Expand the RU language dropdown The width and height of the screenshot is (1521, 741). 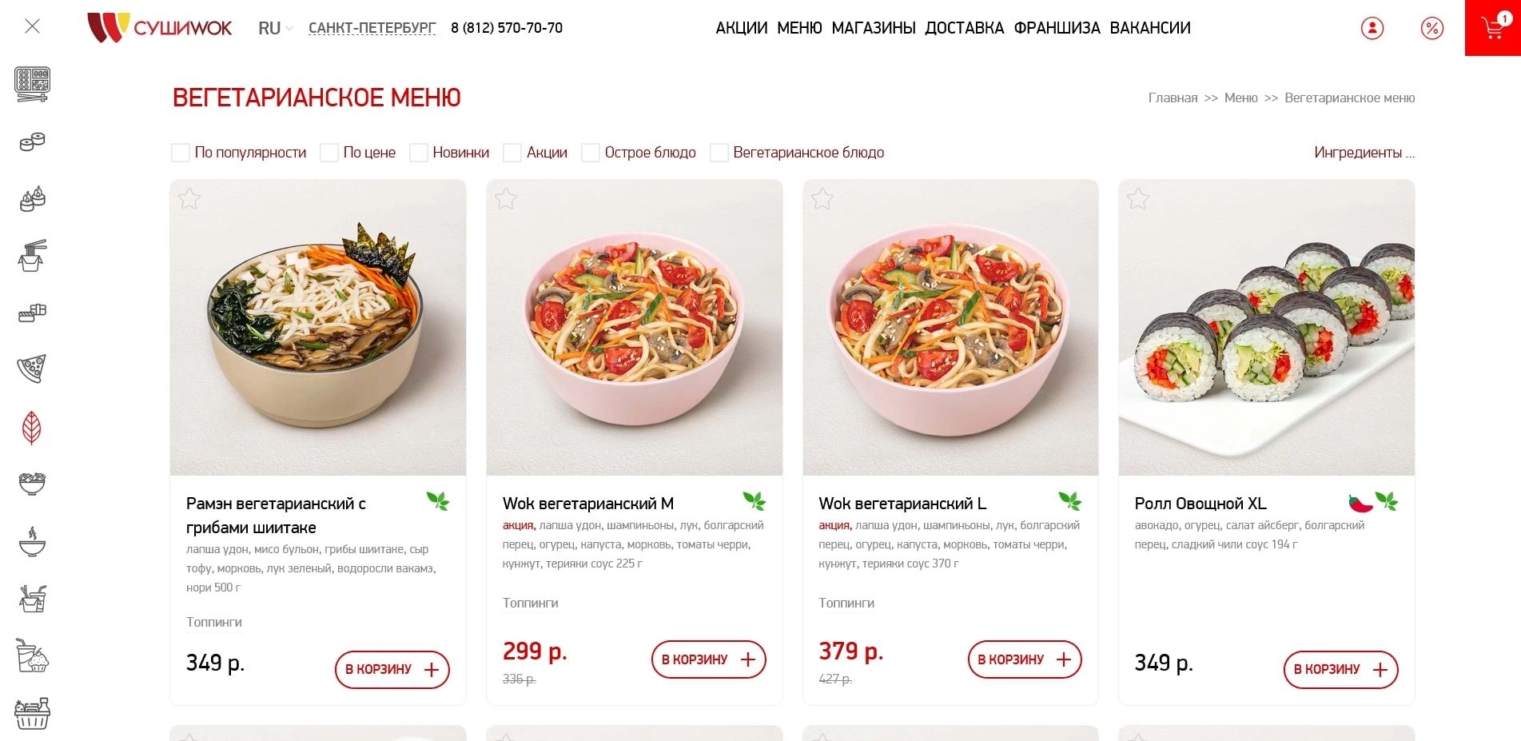pos(273,27)
